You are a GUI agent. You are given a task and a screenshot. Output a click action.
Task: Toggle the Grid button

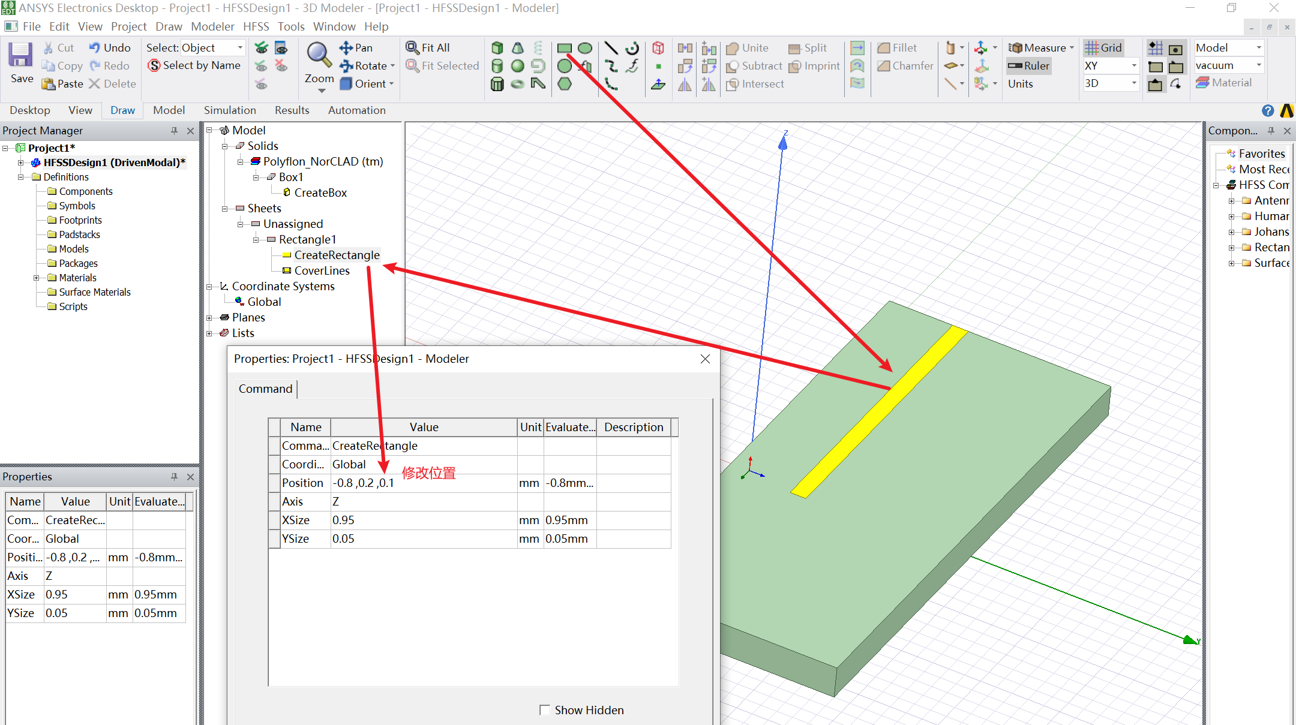(1103, 48)
